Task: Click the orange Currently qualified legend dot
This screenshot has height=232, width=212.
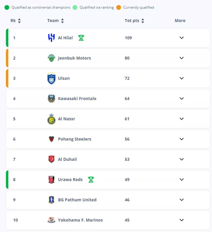Action: coord(118,7)
